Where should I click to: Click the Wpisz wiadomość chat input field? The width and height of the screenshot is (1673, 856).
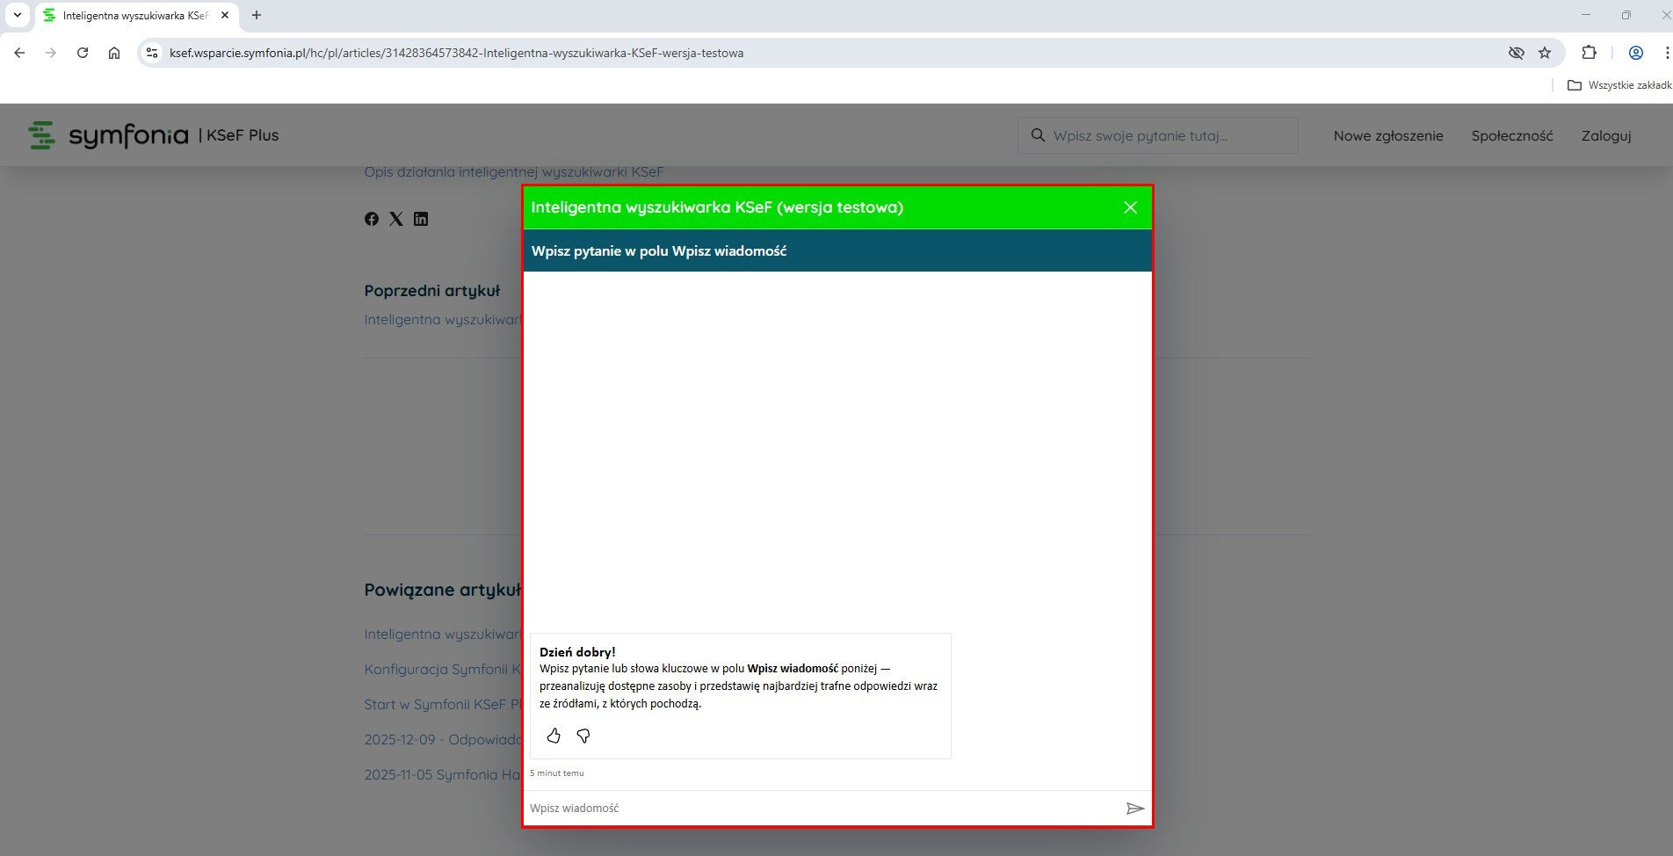pos(822,809)
